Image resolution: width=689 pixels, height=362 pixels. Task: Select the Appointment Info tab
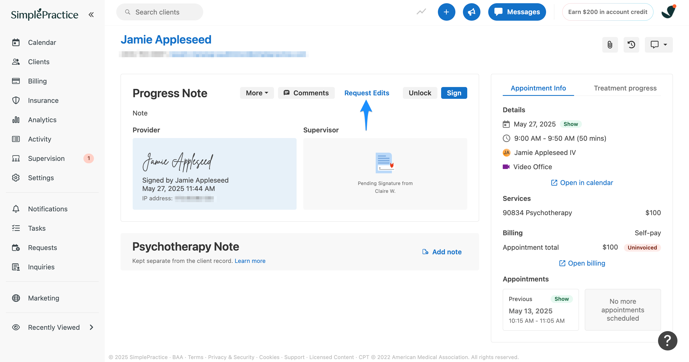[538, 88]
